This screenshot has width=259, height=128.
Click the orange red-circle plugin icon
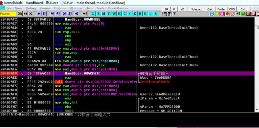(228, 14)
